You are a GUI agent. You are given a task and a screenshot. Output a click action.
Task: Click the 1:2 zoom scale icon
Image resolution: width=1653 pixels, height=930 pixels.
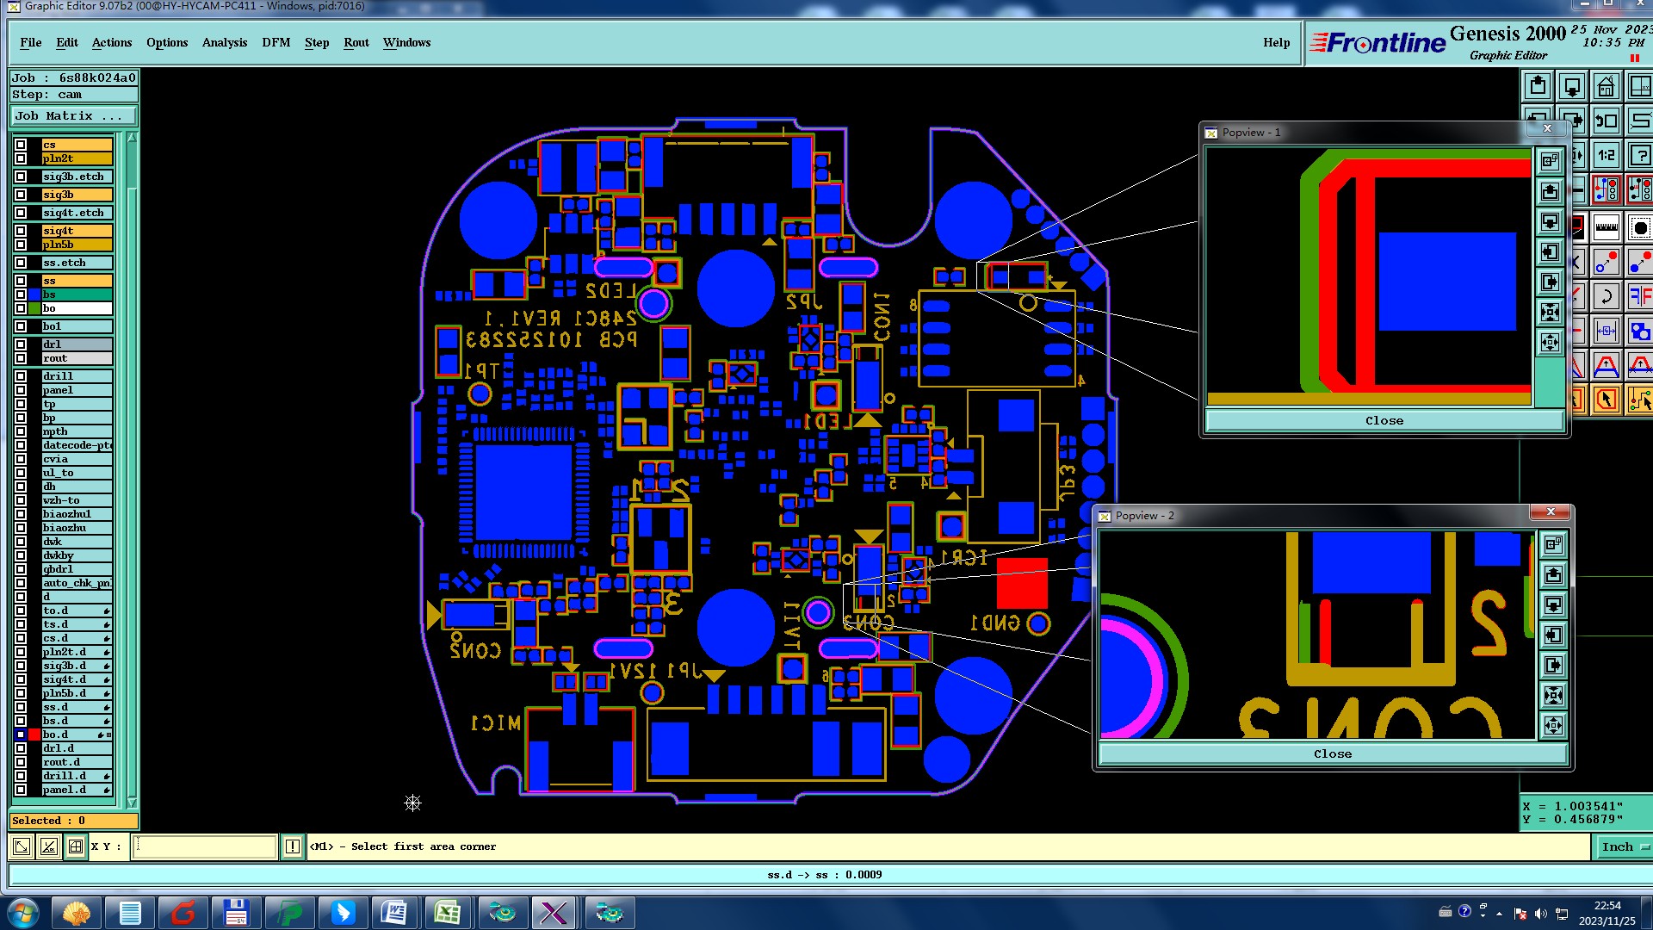[x=1607, y=156]
